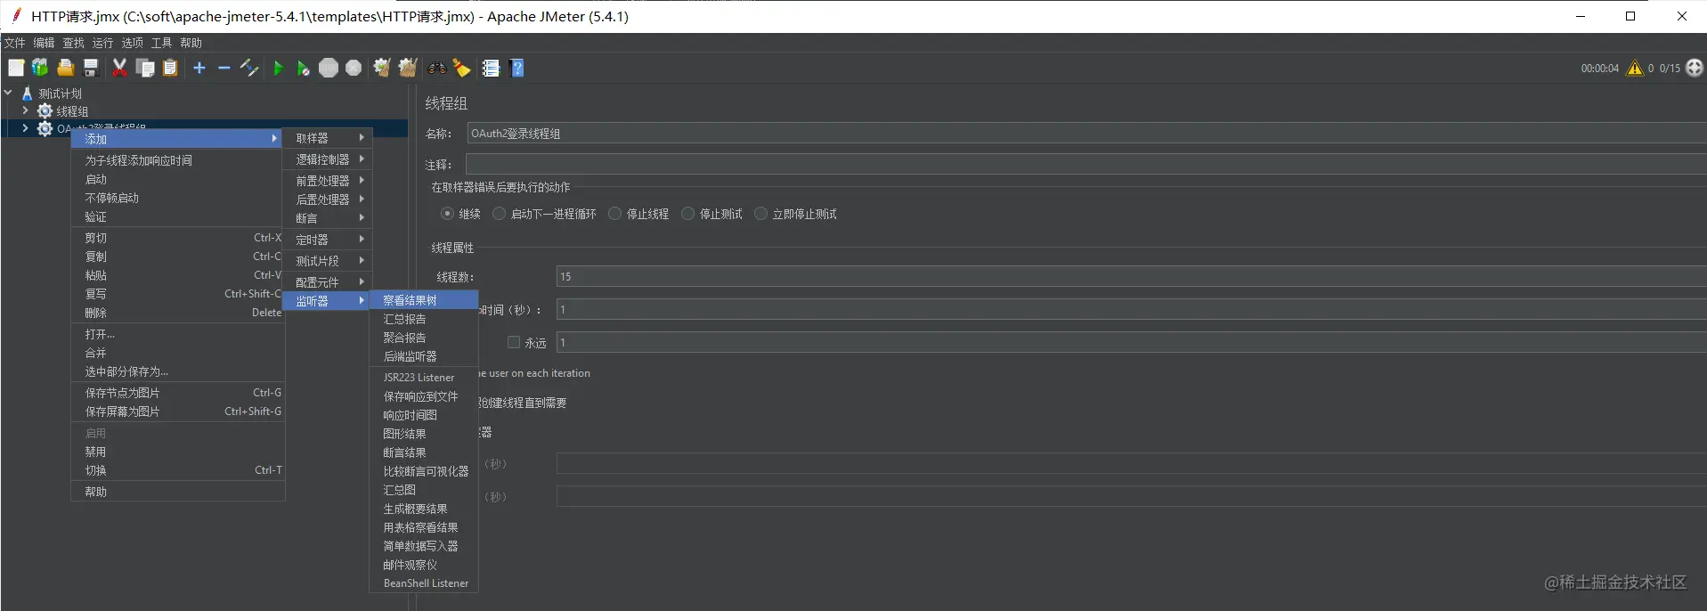Choose 后端监听器 listener
This screenshot has height=611, width=1707.
pyautogui.click(x=424, y=356)
